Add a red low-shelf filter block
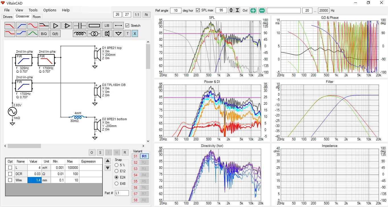The height and width of the screenshot is (207, 388). tap(10, 34)
